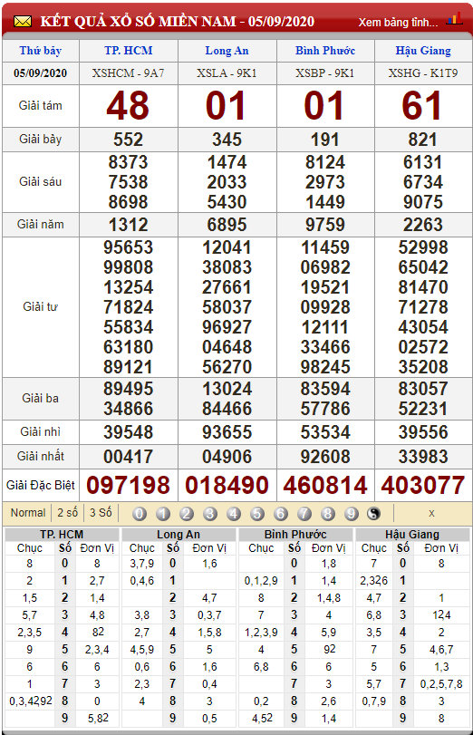Click giải nhất number 00417
Image resolution: width=473 pixels, height=735 pixels.
pos(129,457)
